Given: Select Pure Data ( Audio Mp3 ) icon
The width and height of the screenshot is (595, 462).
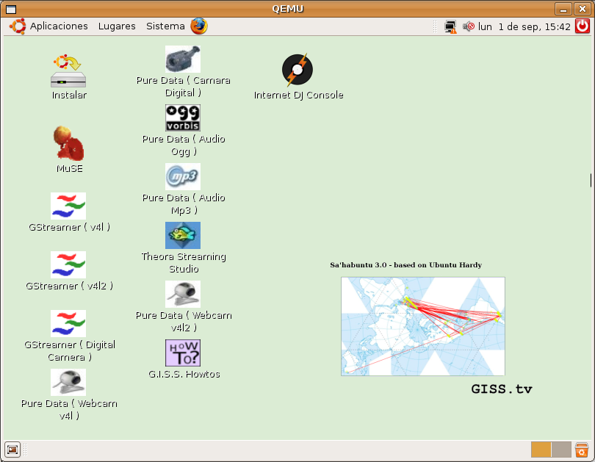Looking at the screenshot, I should (x=183, y=177).
